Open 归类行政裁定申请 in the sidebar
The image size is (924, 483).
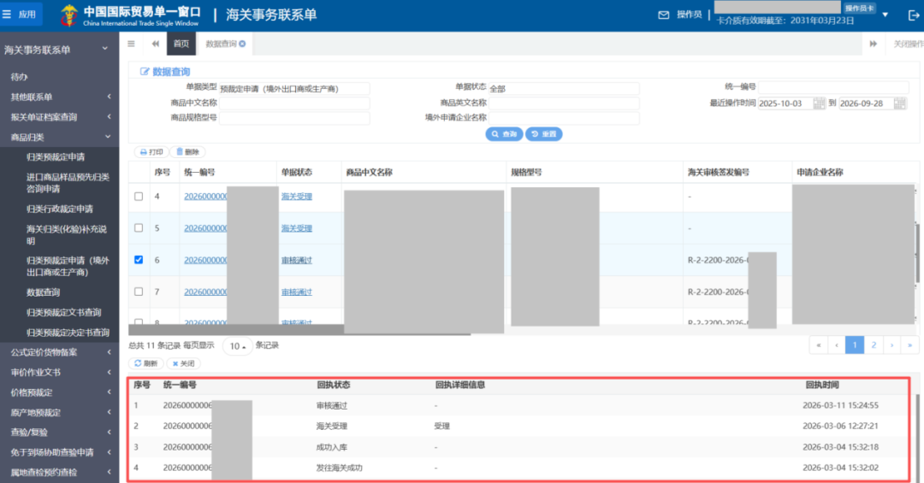coord(60,209)
